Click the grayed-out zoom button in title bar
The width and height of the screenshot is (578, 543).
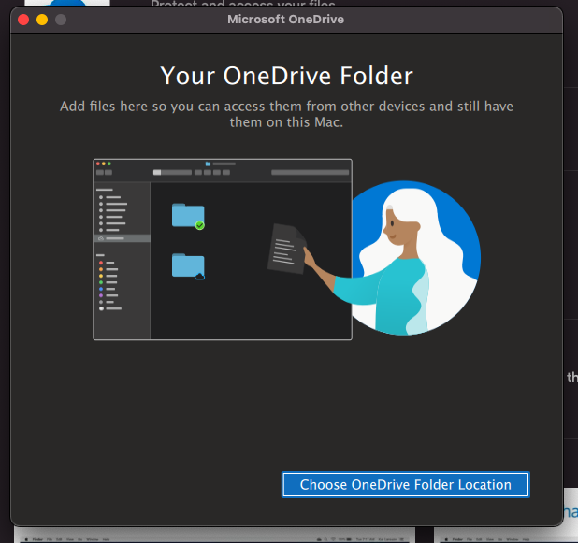tap(61, 20)
